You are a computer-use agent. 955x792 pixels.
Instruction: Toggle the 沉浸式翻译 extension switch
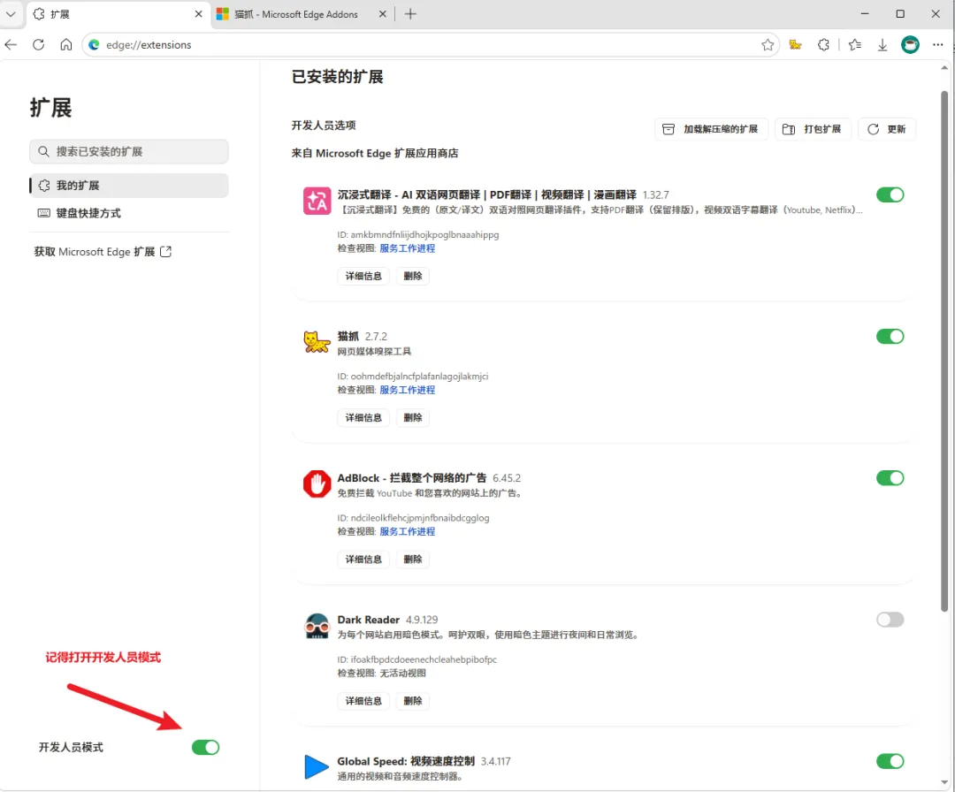(890, 194)
